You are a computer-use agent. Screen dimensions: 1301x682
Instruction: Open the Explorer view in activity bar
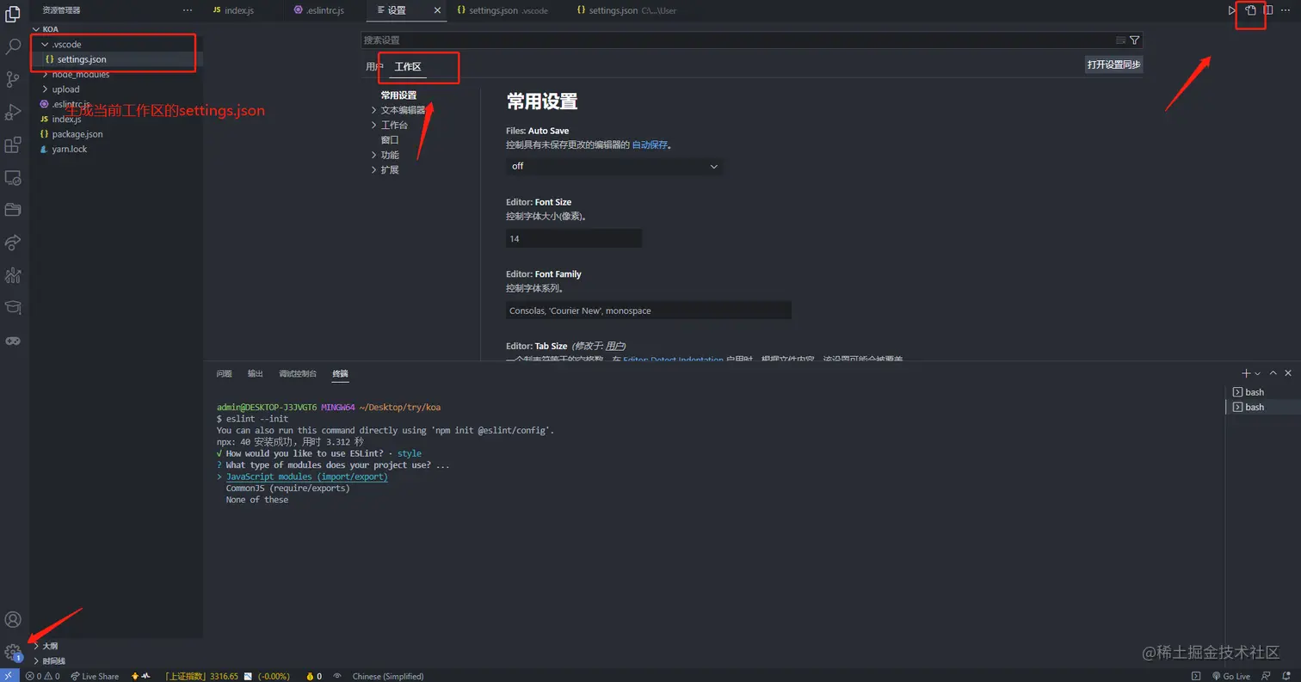(x=13, y=14)
